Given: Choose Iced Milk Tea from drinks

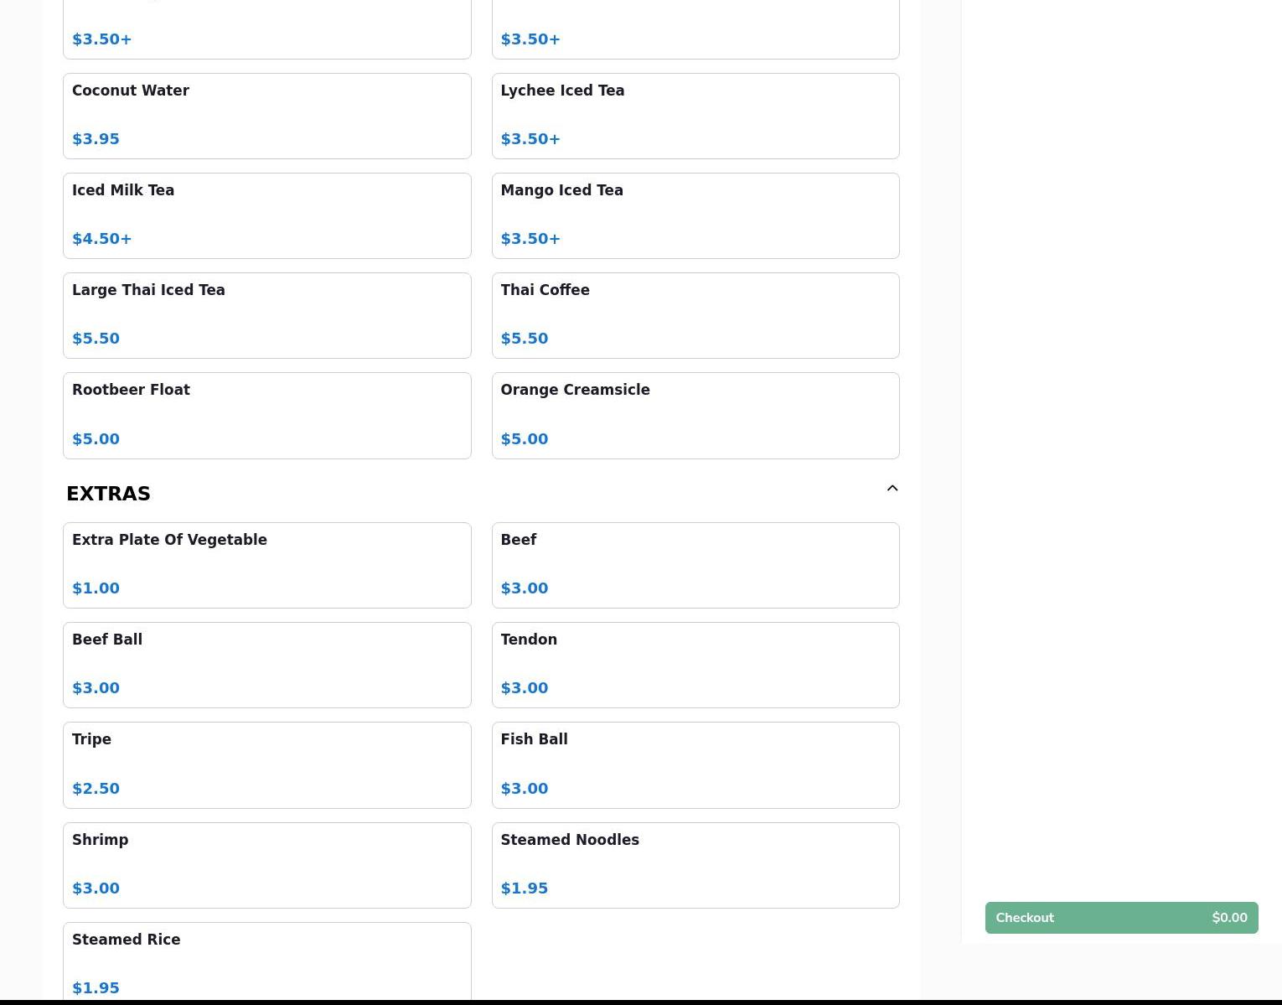Looking at the screenshot, I should point(266,215).
